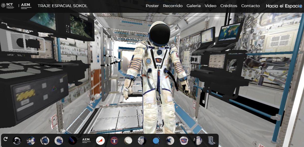Open the AEM logo item in bottom bar
The height and width of the screenshot is (147, 304).
(x=87, y=140)
